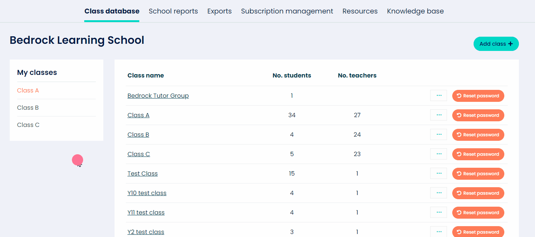Open the Y2 test class link
This screenshot has height=237, width=535.
click(x=146, y=232)
